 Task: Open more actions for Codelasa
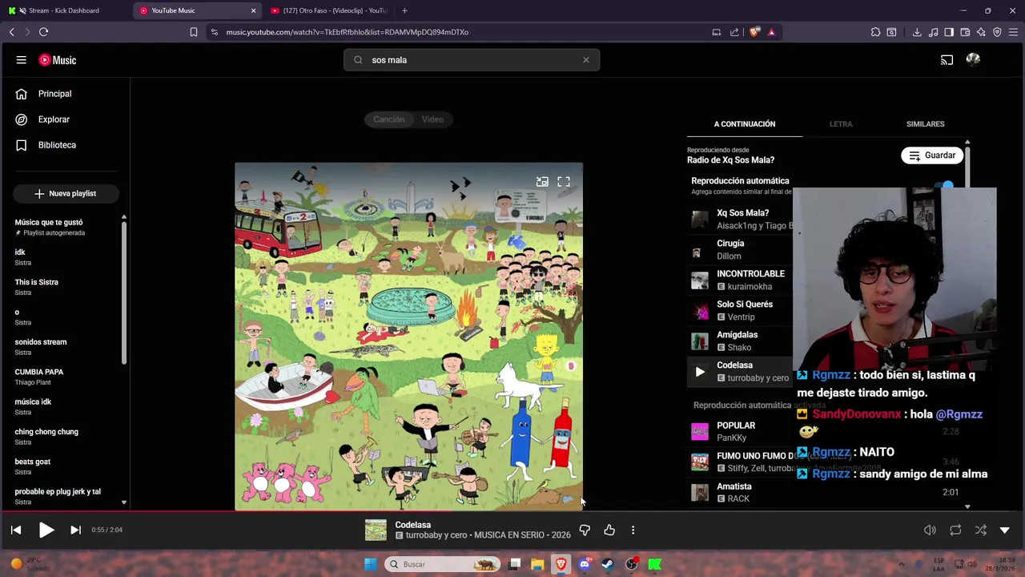(633, 530)
